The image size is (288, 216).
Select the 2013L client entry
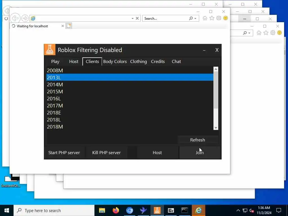130,78
